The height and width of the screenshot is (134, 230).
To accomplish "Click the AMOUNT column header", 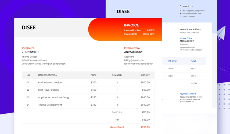I will coord(145,75).
